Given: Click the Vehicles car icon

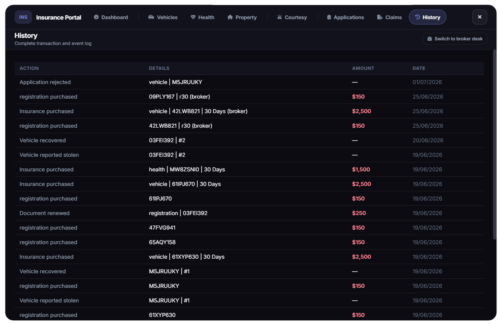Looking at the screenshot, I should [x=151, y=17].
